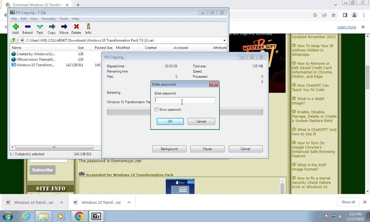The width and height of the screenshot is (370, 222).
Task: Open Chrome's three-dot menu
Action: [363, 15]
